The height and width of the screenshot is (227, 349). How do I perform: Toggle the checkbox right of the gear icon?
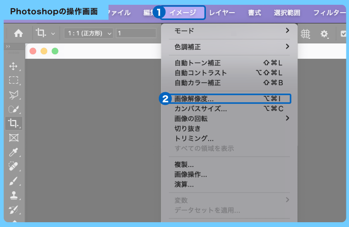(343, 34)
